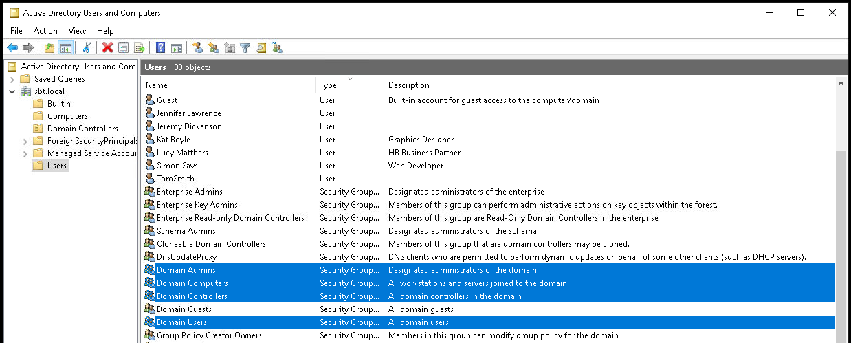Screen dimensions: 851x343
Task: Select Computers container in tree
Action: [x=67, y=116]
